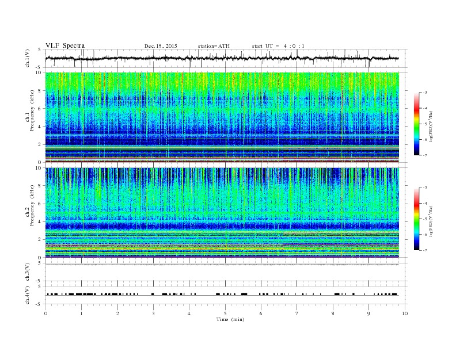Click the "station=ATH" header label
Image resolution: width=456 pixels, height=352 pixels.
pos(214,46)
